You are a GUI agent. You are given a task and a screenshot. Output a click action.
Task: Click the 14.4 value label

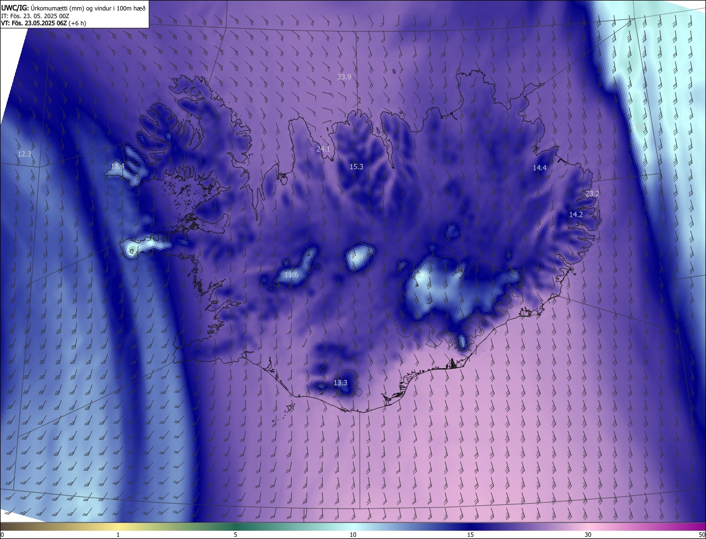(539, 168)
